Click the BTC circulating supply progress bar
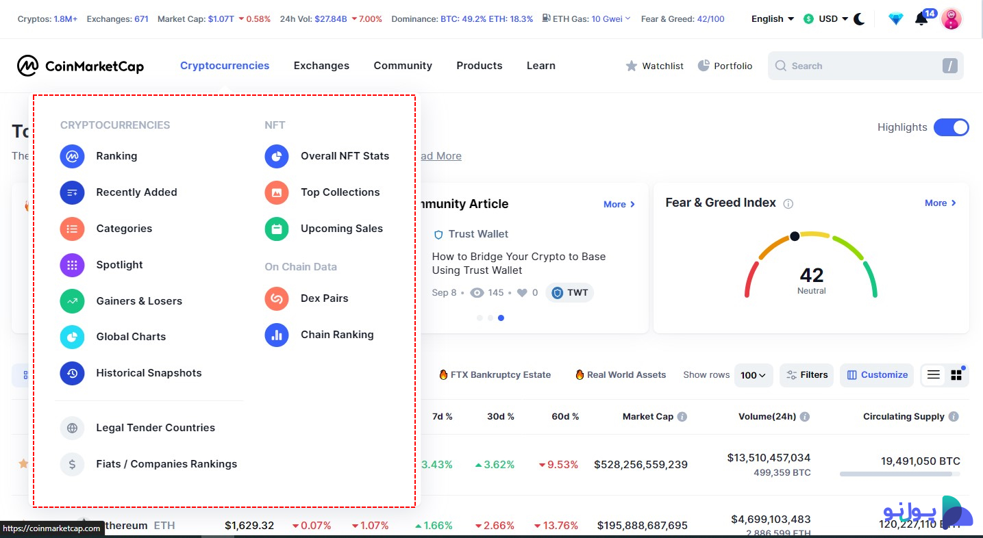 coord(899,474)
